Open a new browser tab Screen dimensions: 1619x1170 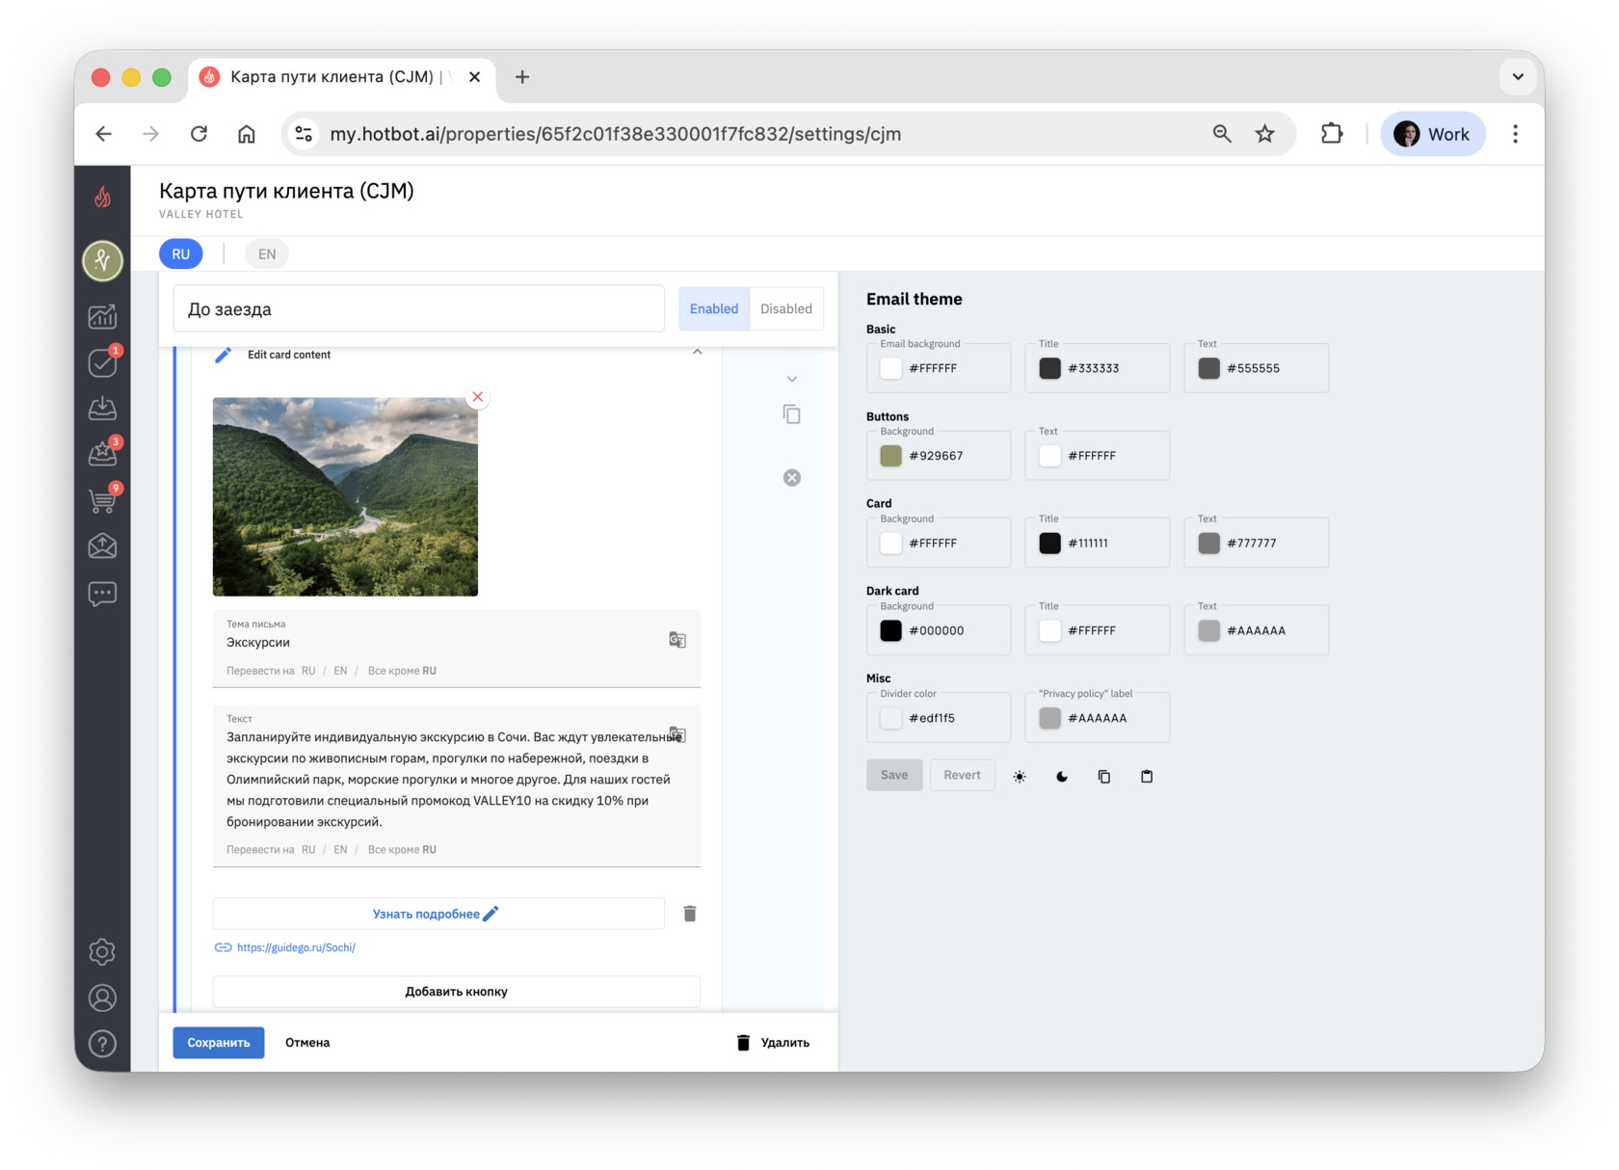[522, 77]
